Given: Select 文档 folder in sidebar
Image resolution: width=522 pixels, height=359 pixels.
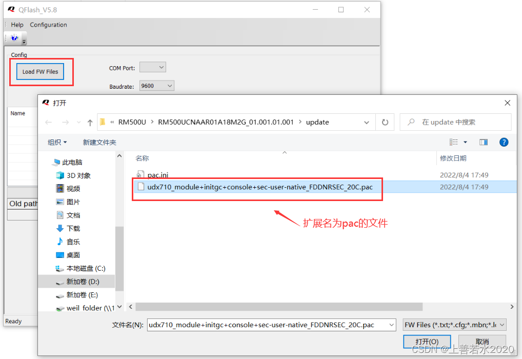Looking at the screenshot, I should click(x=68, y=215).
